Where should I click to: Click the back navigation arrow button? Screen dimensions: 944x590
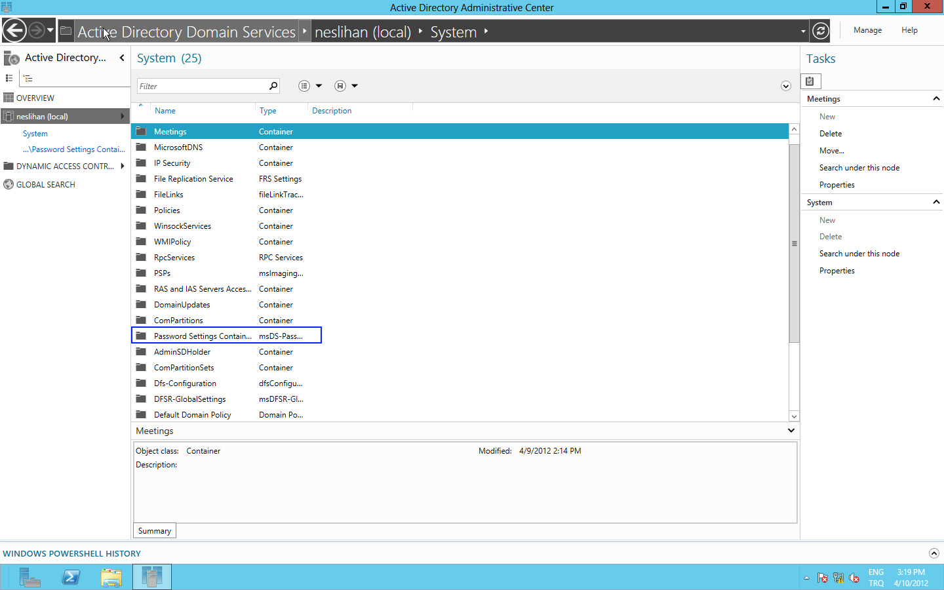point(14,31)
